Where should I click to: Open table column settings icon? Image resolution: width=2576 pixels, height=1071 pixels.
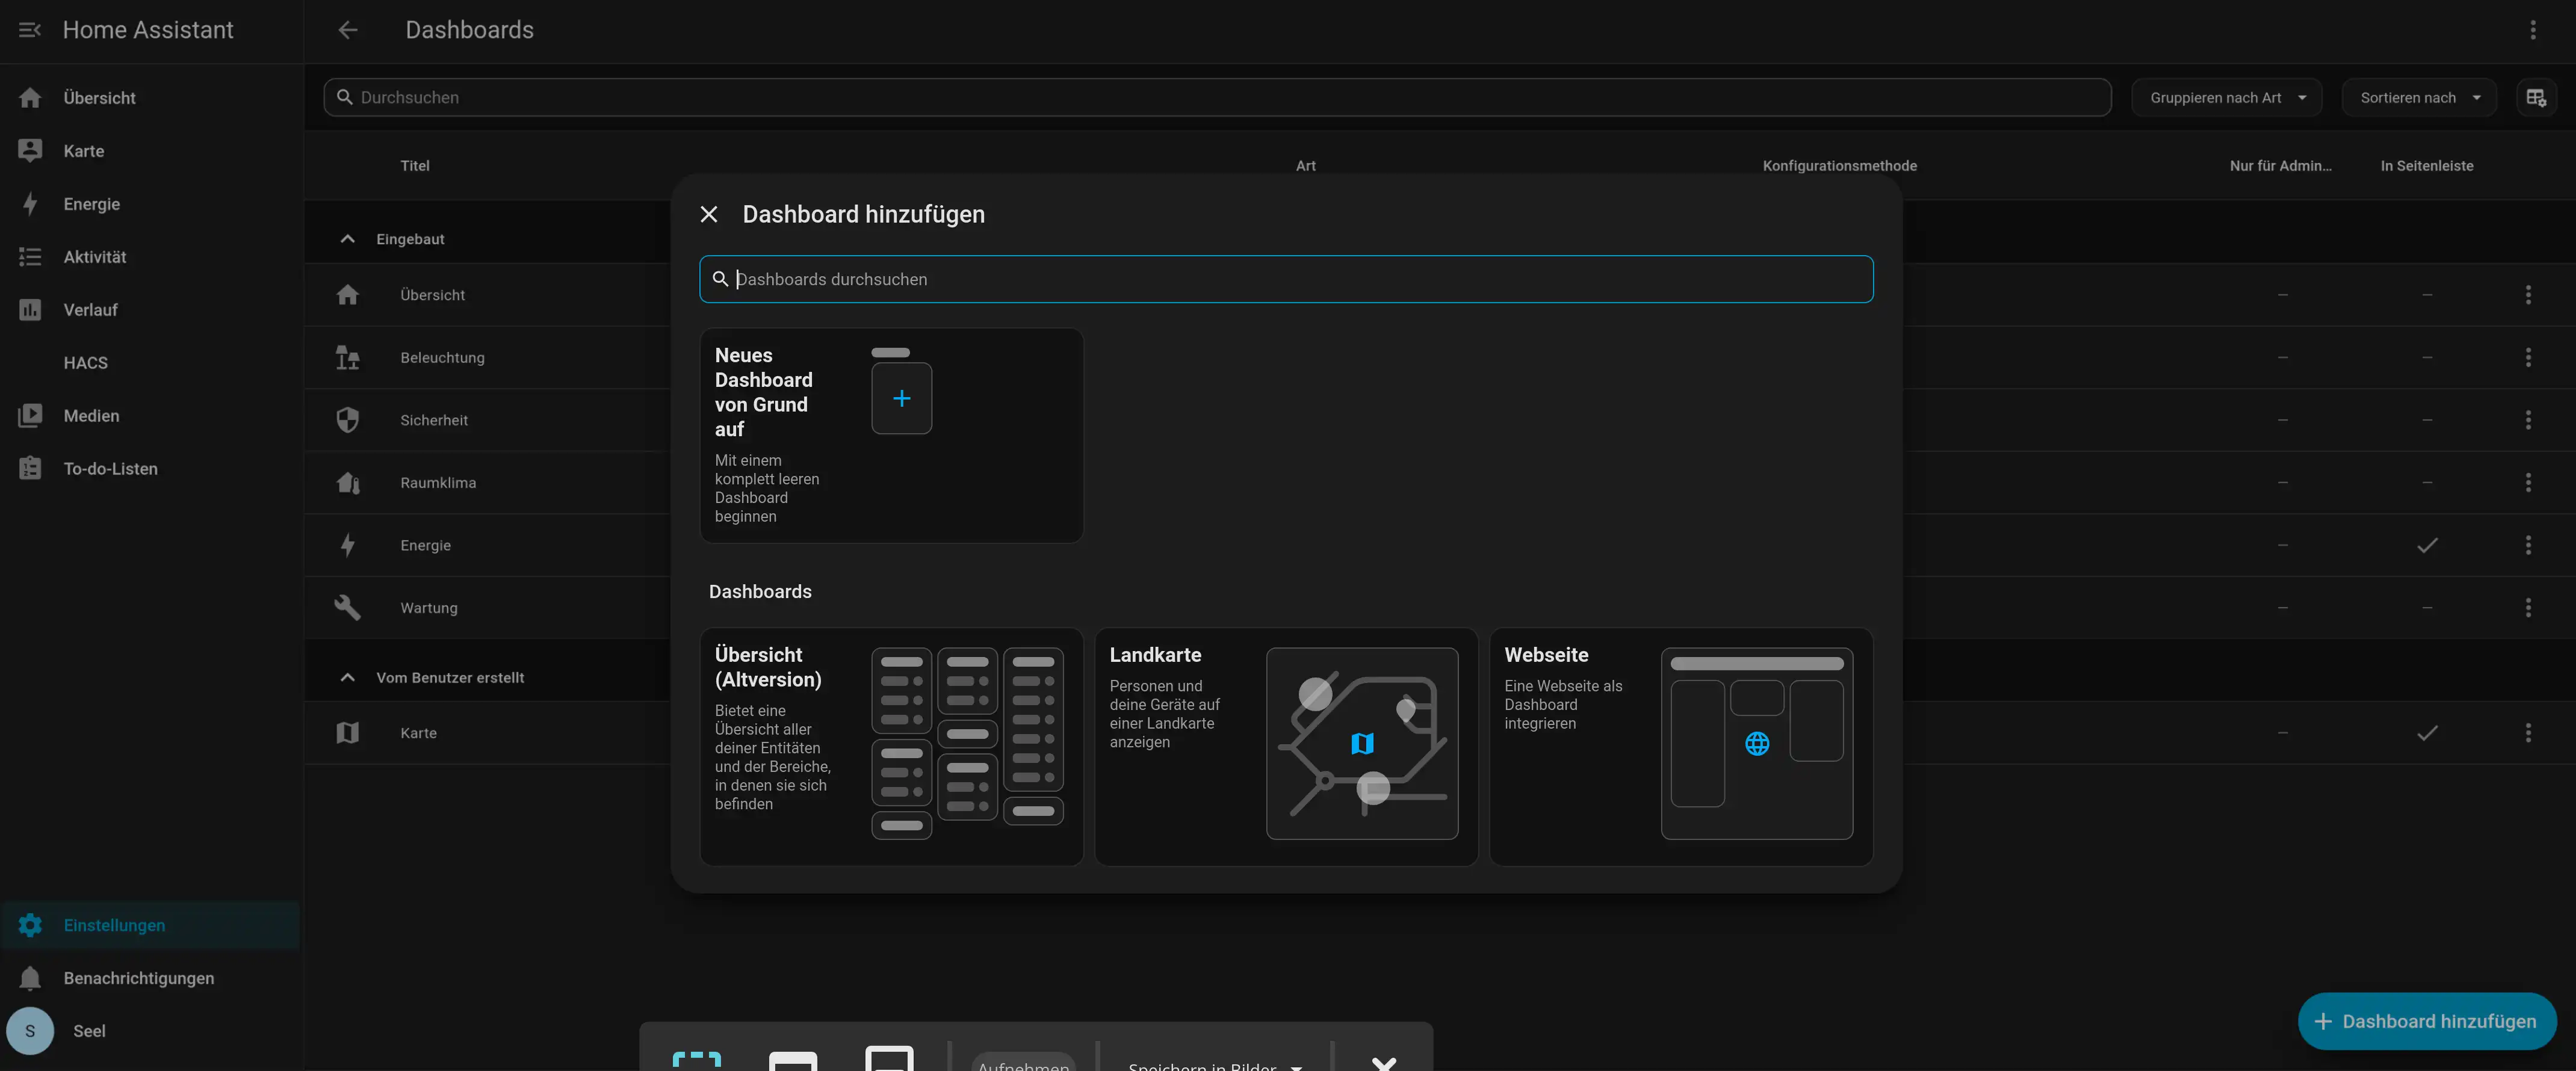(2536, 97)
